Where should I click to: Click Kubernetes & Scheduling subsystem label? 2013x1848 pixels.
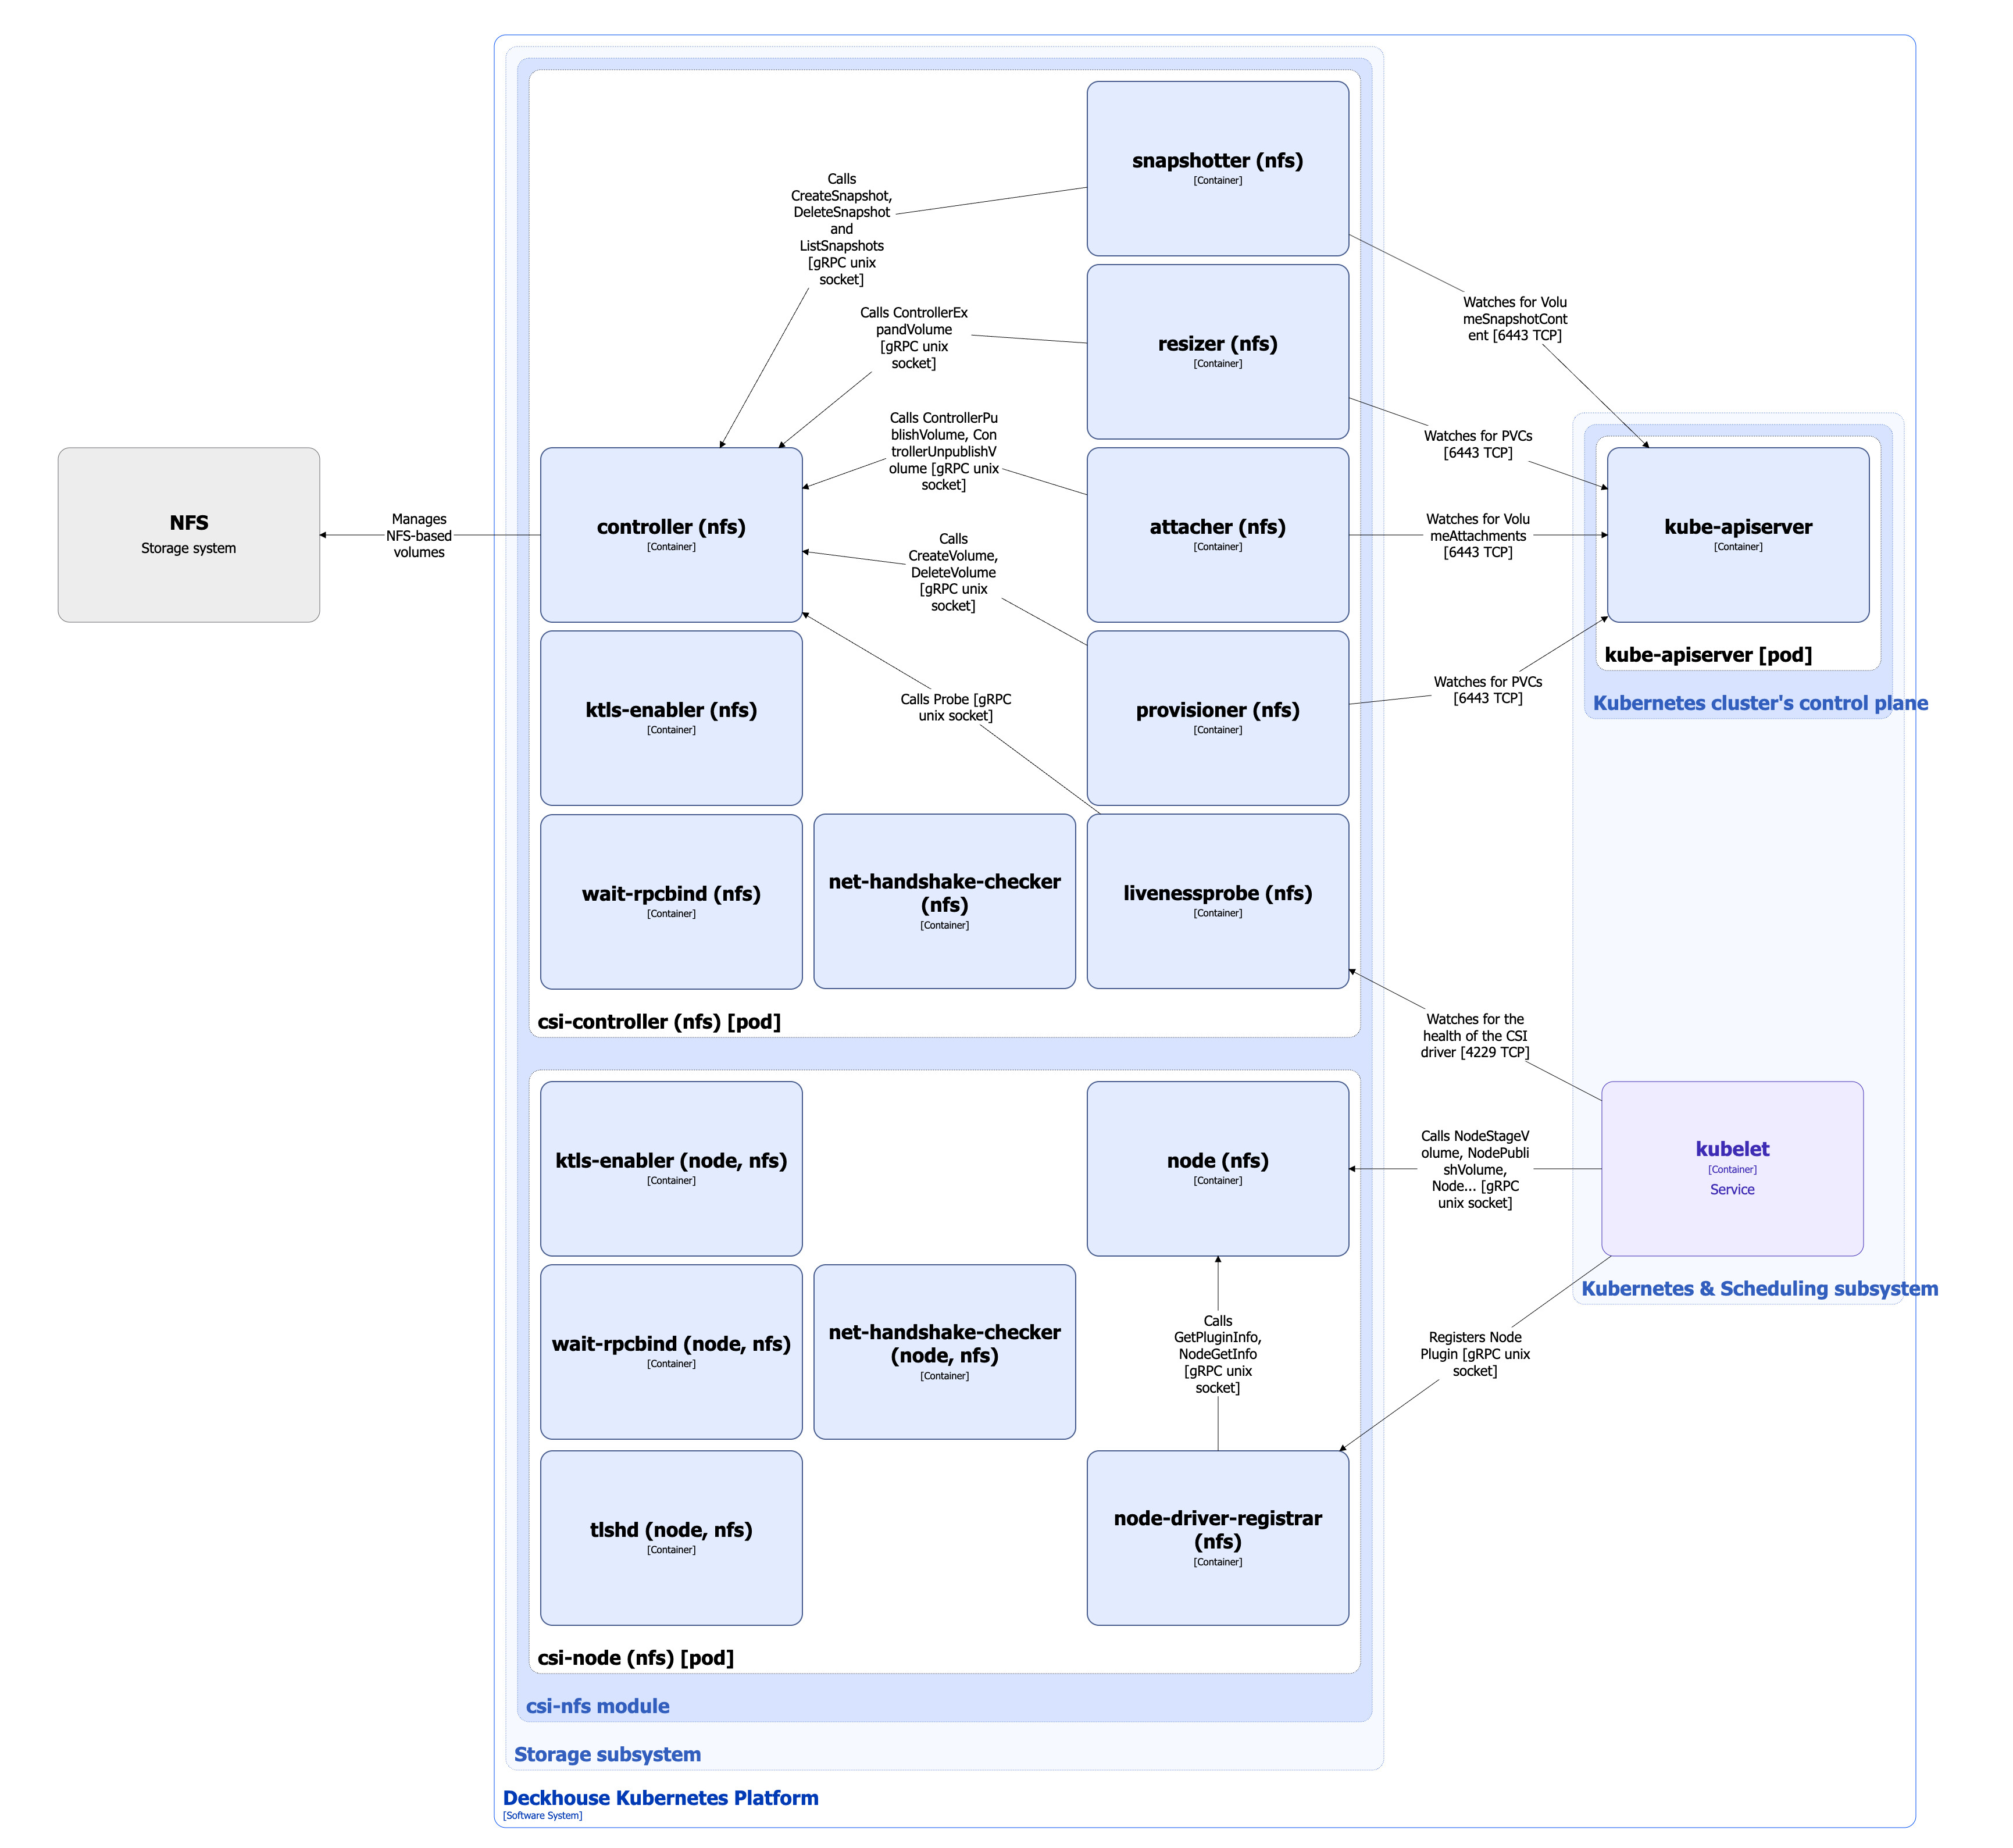pyautogui.click(x=1759, y=1289)
